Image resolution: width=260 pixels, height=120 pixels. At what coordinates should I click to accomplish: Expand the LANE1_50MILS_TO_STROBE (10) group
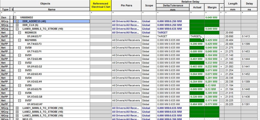(x=17, y=108)
